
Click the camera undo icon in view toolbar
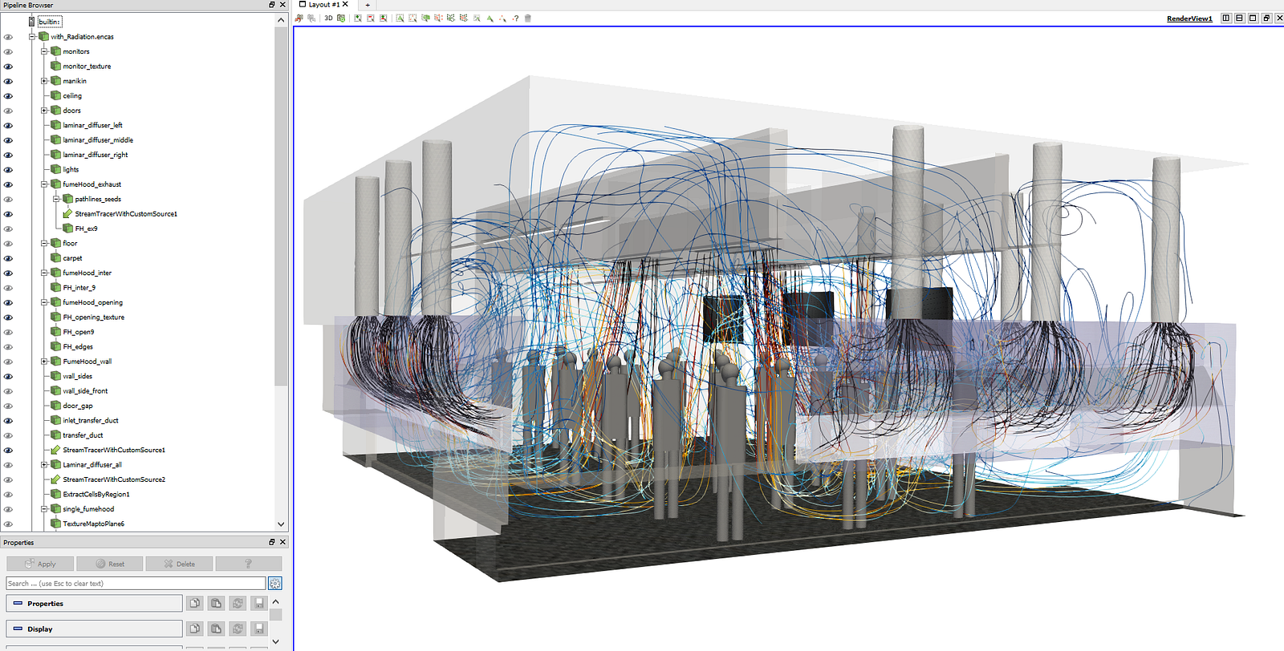(299, 18)
